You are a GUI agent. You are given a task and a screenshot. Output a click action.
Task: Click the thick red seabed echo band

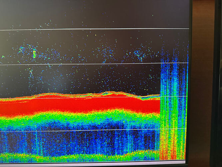(80, 105)
